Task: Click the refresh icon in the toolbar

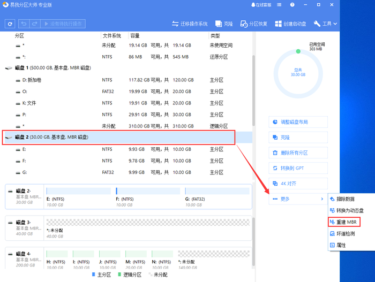Action: (x=10, y=24)
